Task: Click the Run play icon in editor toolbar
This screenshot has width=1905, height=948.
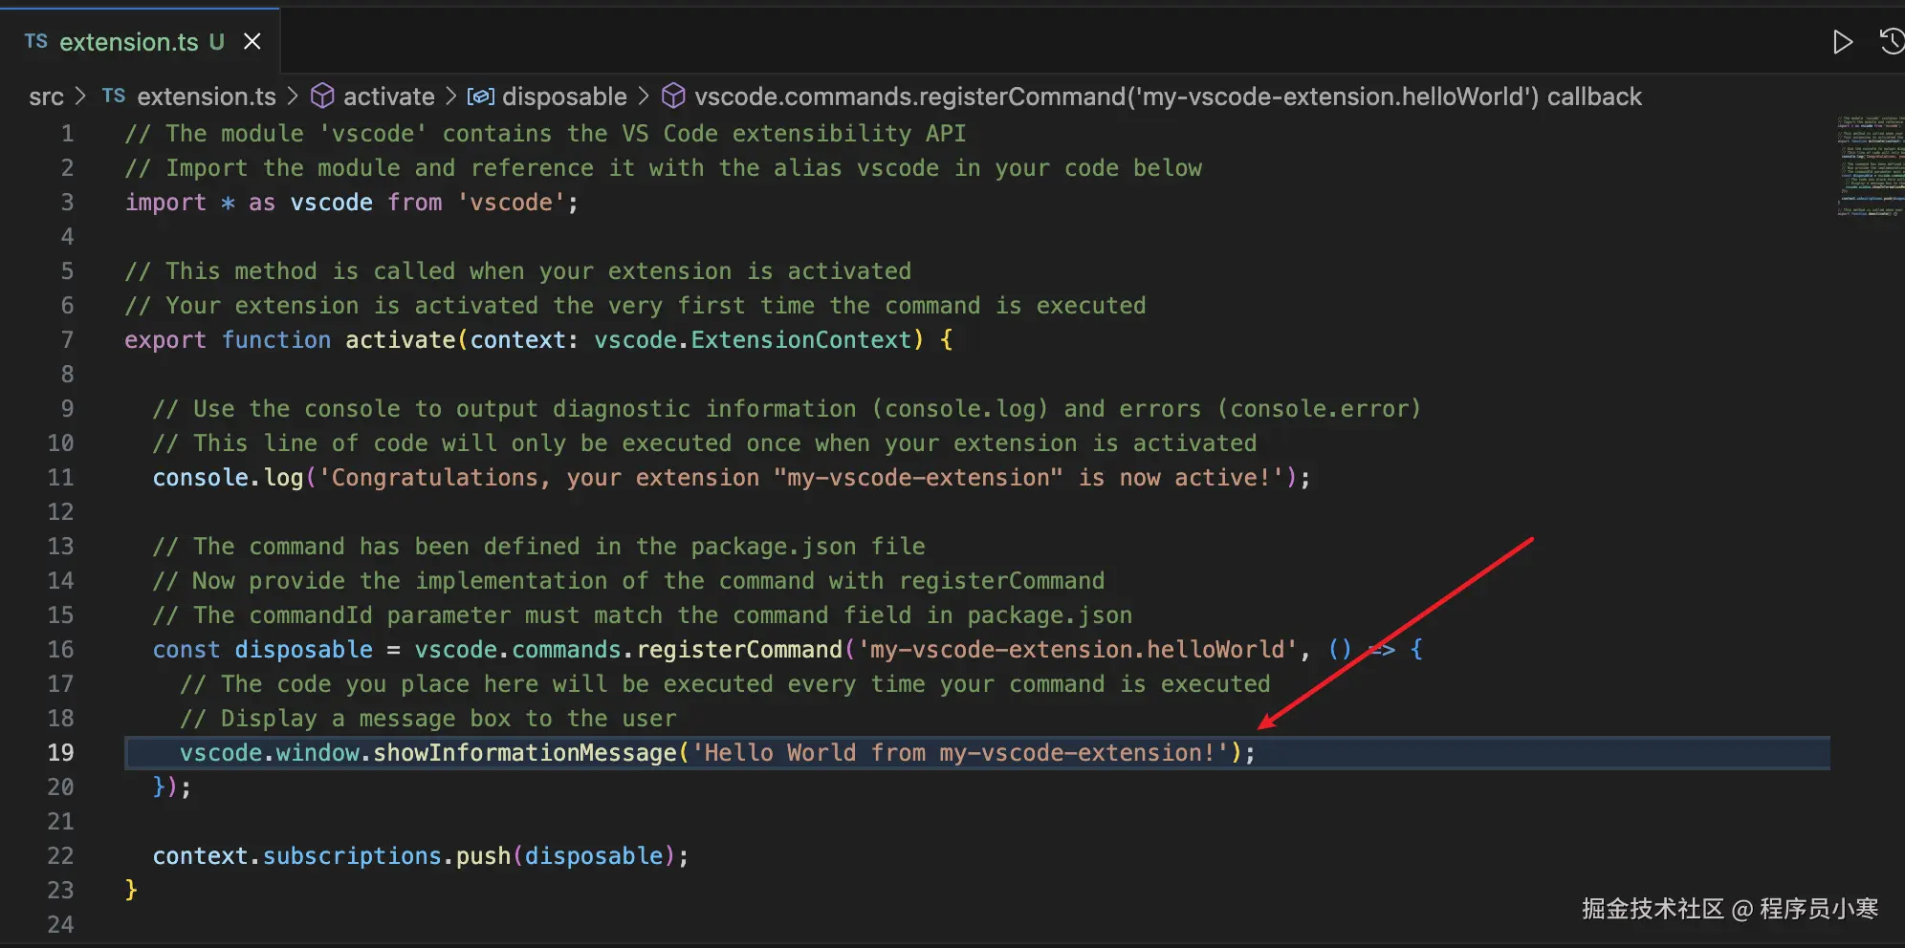Action: pos(1842,42)
